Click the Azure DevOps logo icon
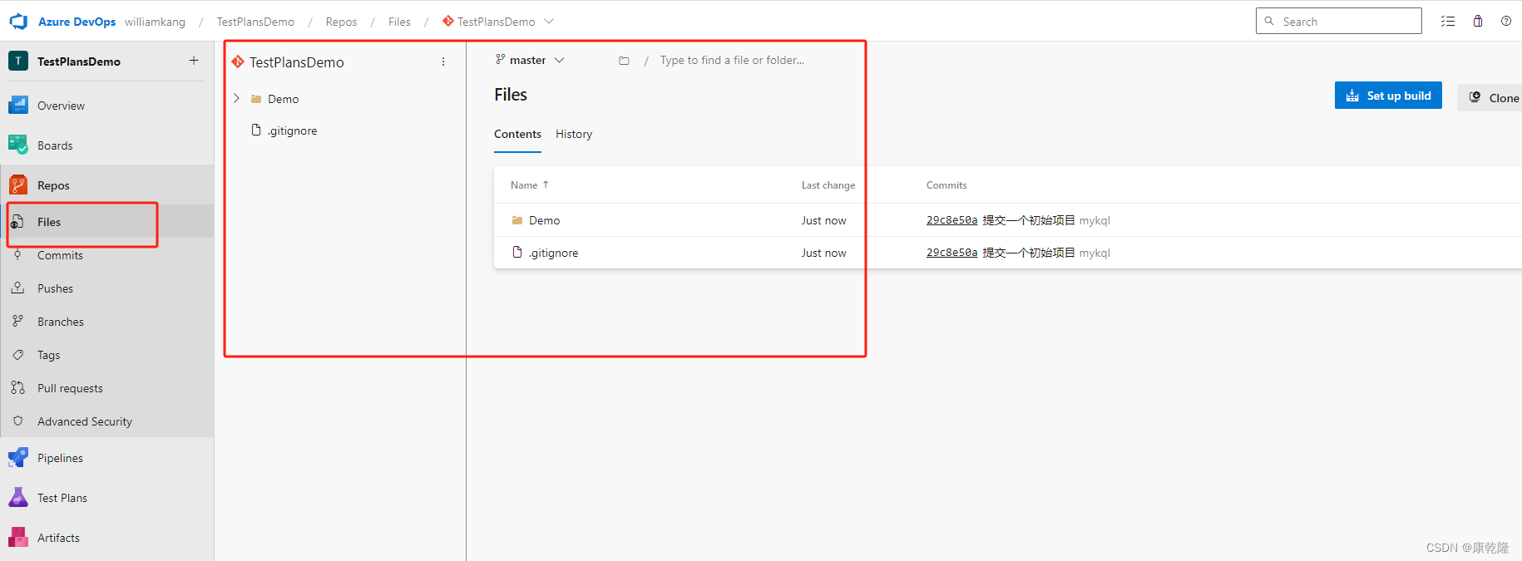Screen dimensions: 1522x561 pos(18,22)
